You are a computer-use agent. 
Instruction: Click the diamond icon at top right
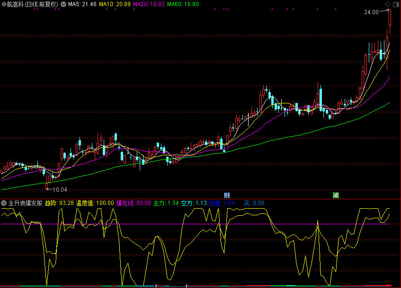pos(388,4)
